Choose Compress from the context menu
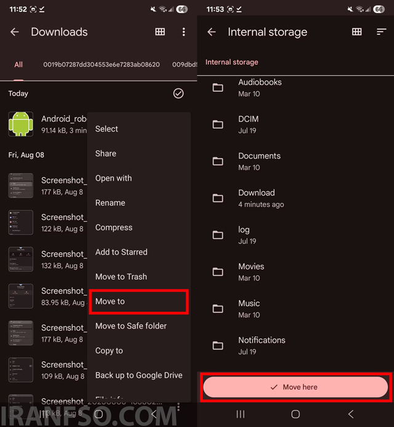Image resolution: width=394 pixels, height=427 pixels. click(x=139, y=227)
